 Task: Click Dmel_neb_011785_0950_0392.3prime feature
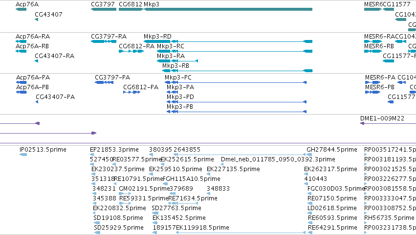(x=222, y=164)
